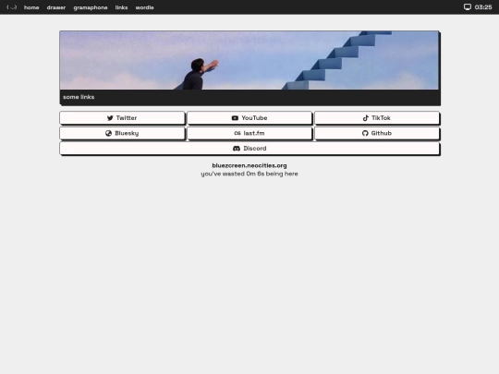
Task: Open the Twitter link button
Action: coord(122,118)
